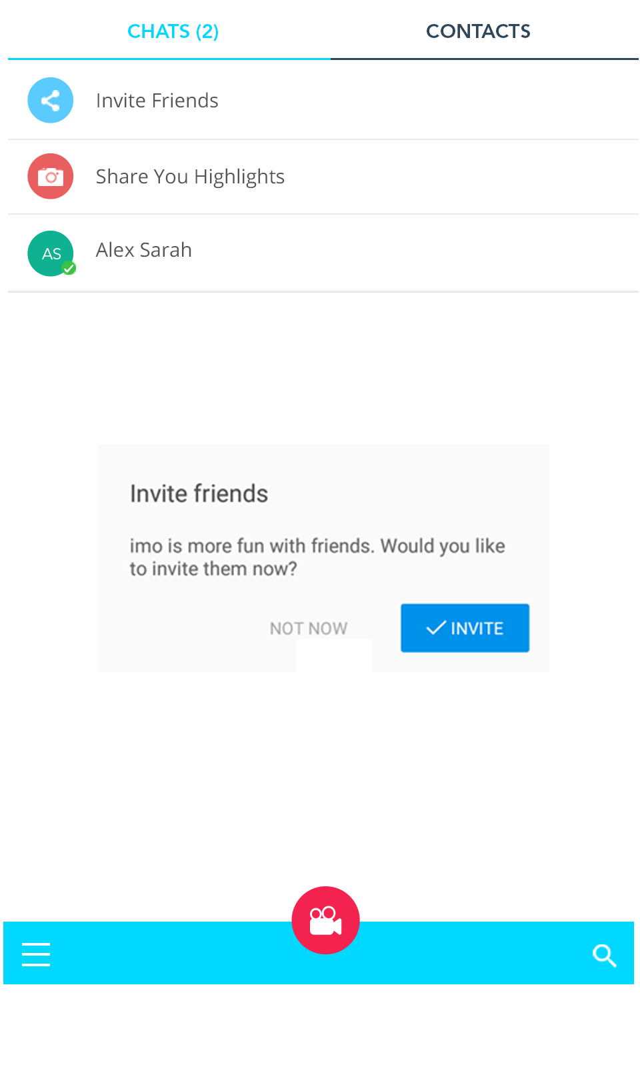Open Share You Highlights entry text
The image size is (640, 1067).
click(x=190, y=177)
